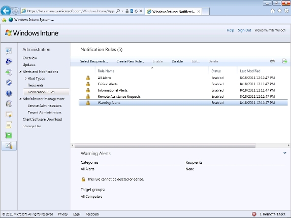
Task: Open Client Software Download page
Action: [42, 119]
